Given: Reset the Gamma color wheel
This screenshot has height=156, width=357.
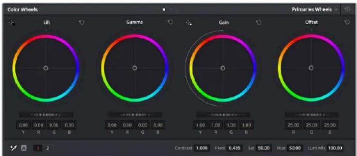Looking at the screenshot, I should pyautogui.click(x=170, y=22).
